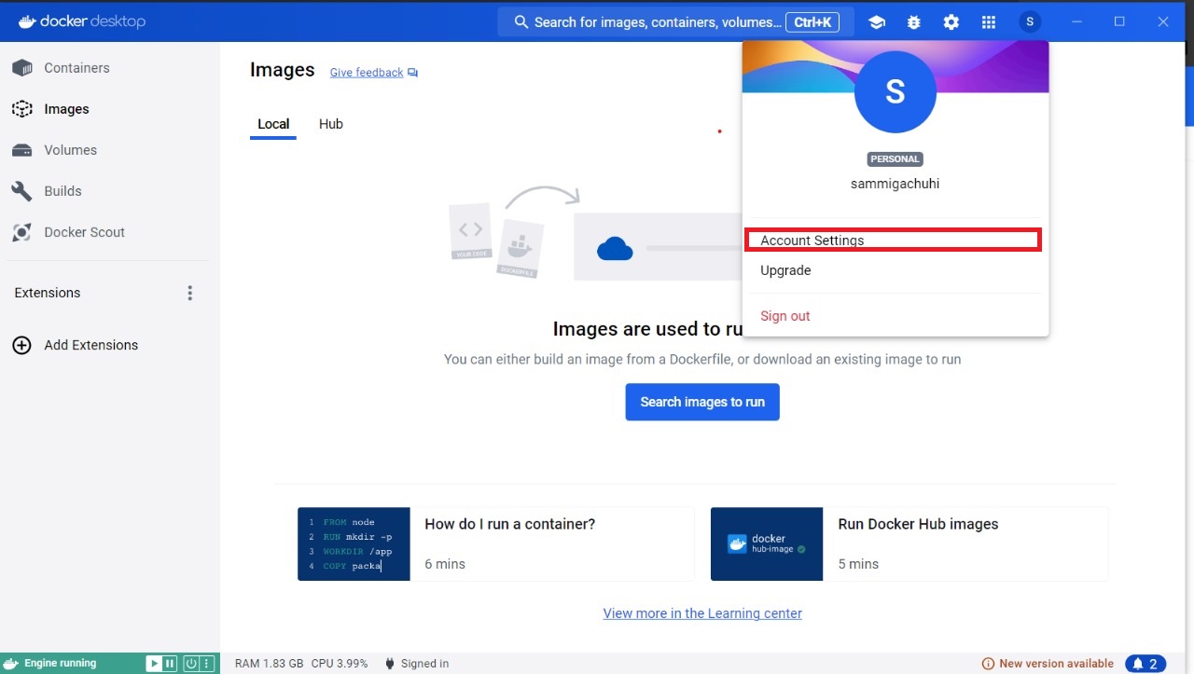
Task: Click the large S profile avatar
Action: pos(895,91)
